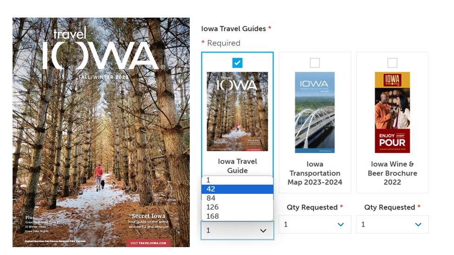Check the Iowa Transportation Map checkbox
Image resolution: width=454 pixels, height=255 pixels.
pyautogui.click(x=315, y=63)
